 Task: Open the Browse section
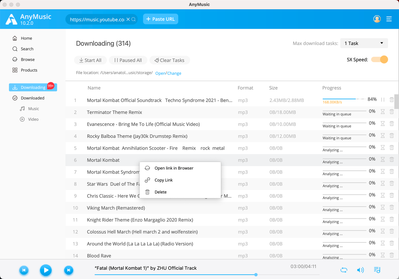coord(23,60)
